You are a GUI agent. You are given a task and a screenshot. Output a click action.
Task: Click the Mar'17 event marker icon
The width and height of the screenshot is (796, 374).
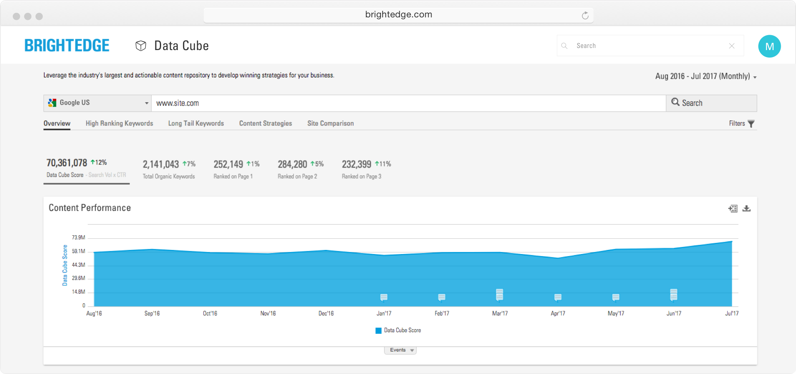point(499,295)
